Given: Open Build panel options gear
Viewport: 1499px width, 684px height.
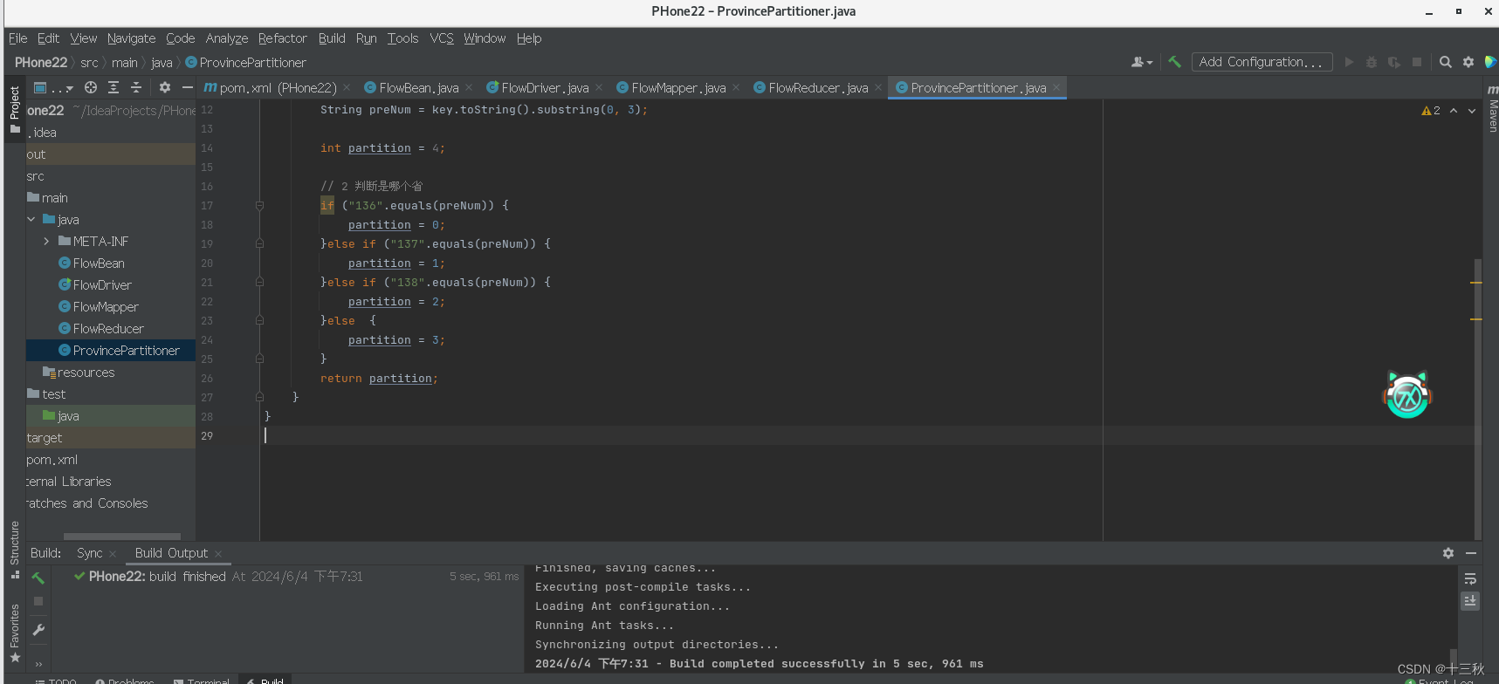Looking at the screenshot, I should [1448, 553].
